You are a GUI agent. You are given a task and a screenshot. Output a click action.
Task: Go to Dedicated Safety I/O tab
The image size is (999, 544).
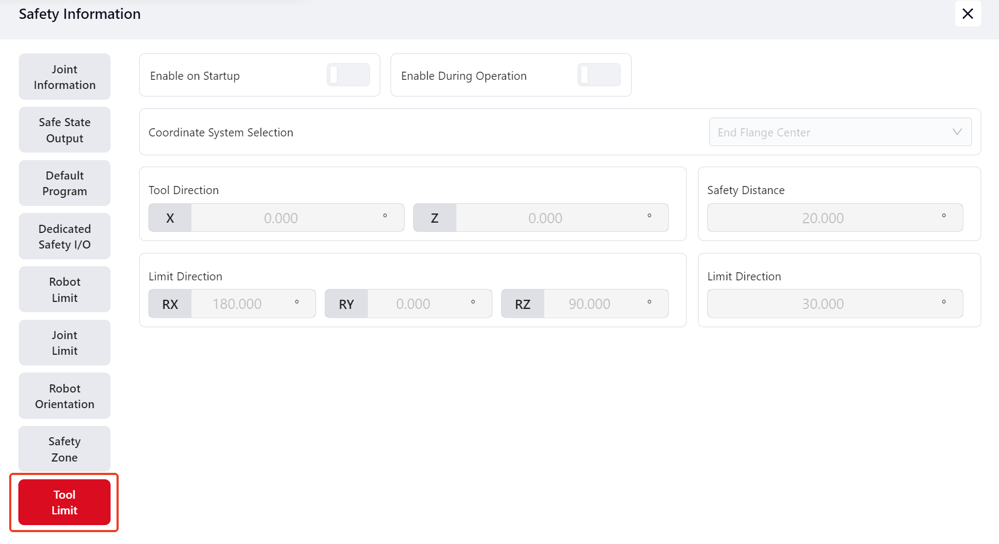click(x=65, y=237)
